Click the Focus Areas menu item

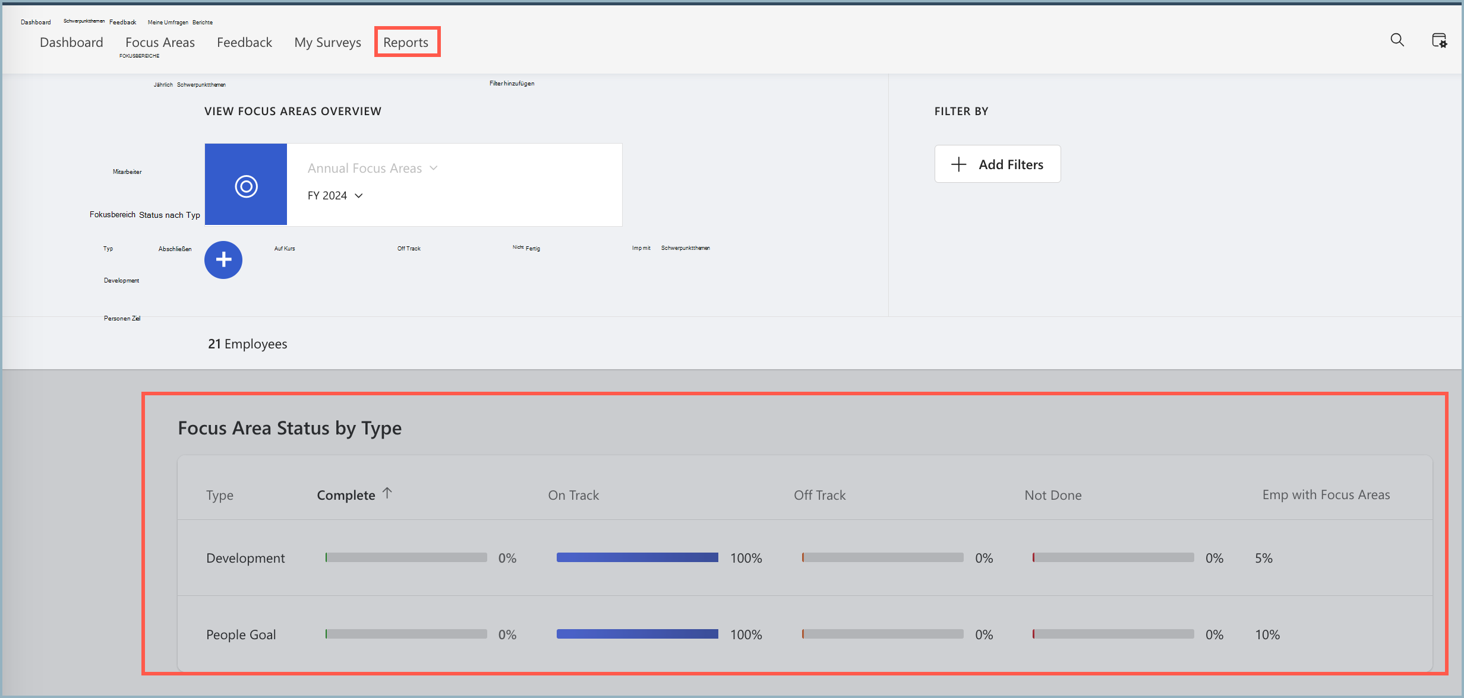pyautogui.click(x=160, y=41)
